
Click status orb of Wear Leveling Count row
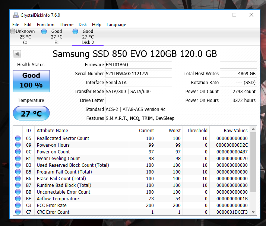pyautogui.click(x=18, y=158)
